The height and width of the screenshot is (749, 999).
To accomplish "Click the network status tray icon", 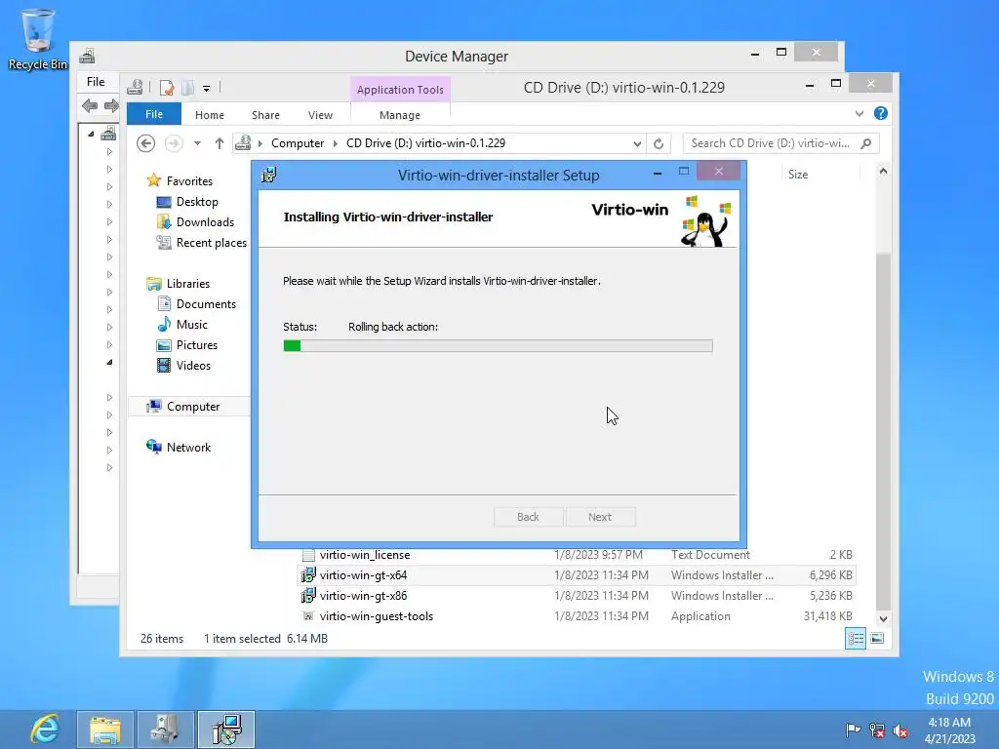I will (x=877, y=729).
